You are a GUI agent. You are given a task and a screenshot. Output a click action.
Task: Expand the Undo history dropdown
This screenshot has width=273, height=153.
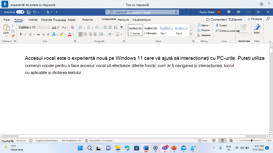pos(38,12)
